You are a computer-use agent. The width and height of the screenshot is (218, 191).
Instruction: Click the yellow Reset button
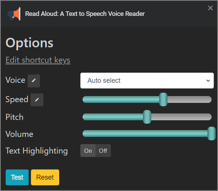[45, 177]
